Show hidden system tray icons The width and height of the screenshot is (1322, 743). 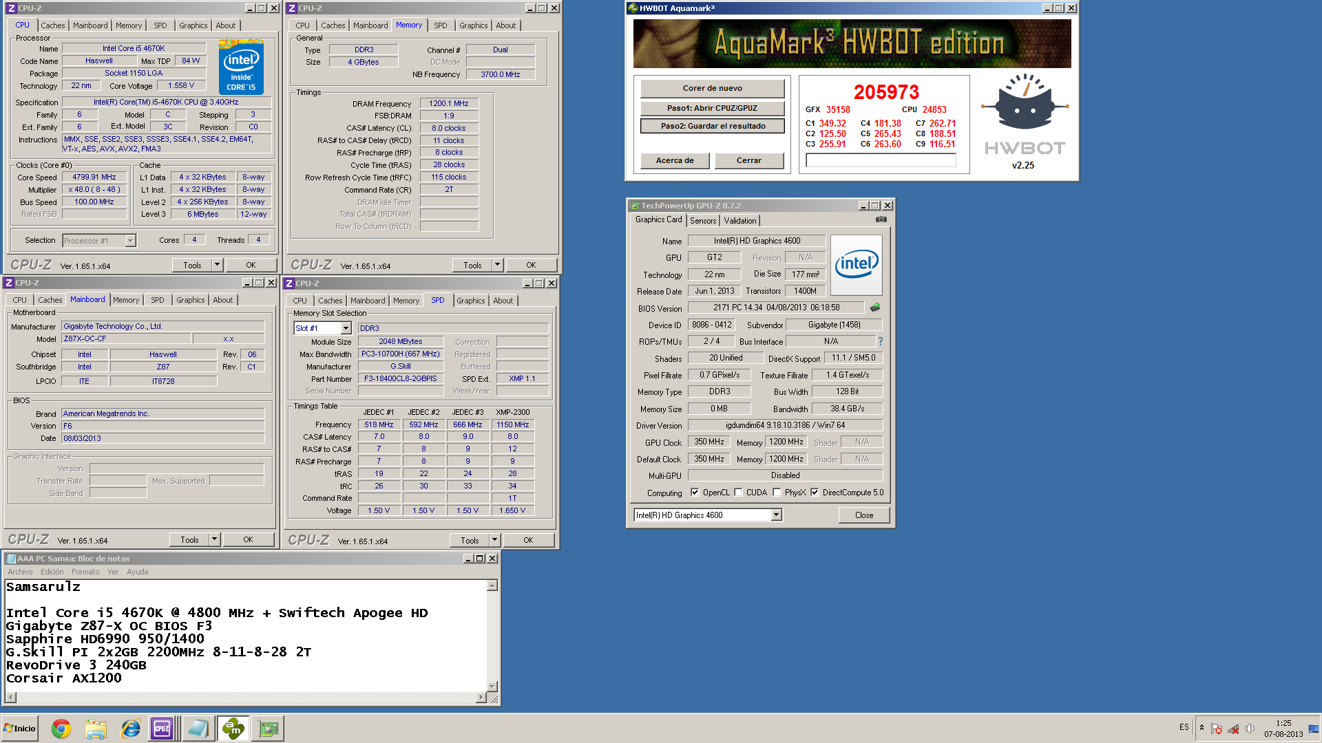(1202, 728)
